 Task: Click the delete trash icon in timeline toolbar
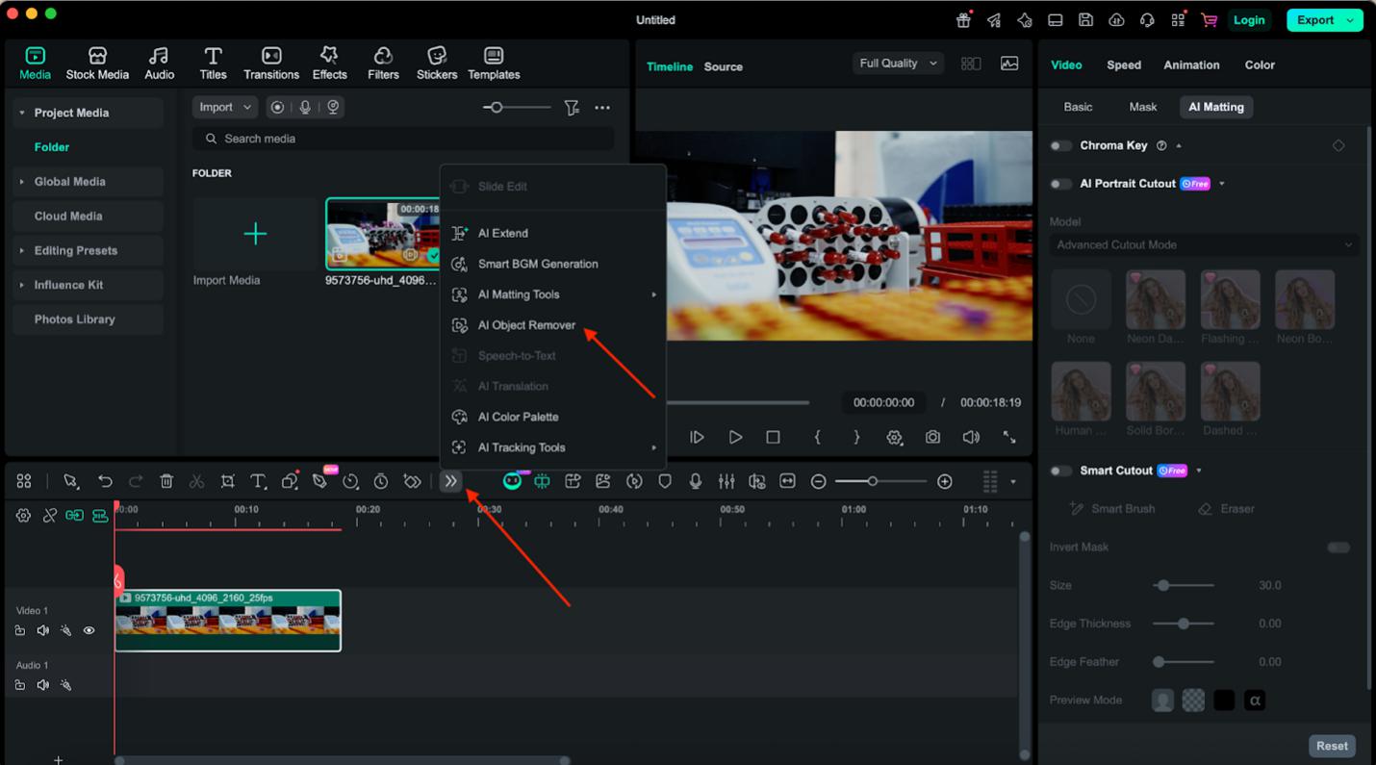pos(166,481)
